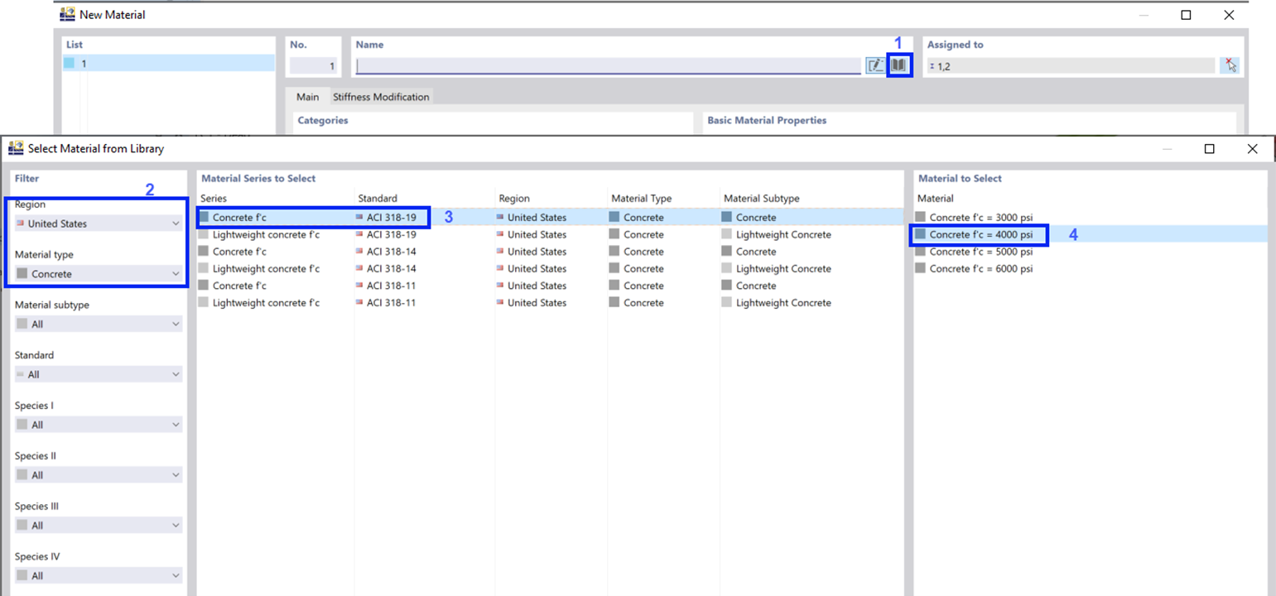Open the Material subtype dropdown
The height and width of the screenshot is (596, 1276).
99,324
